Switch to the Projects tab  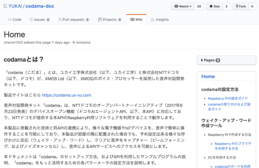tap(110, 19)
